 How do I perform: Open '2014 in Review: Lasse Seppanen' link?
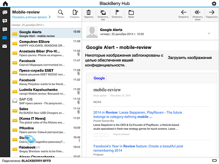tap(138, 114)
